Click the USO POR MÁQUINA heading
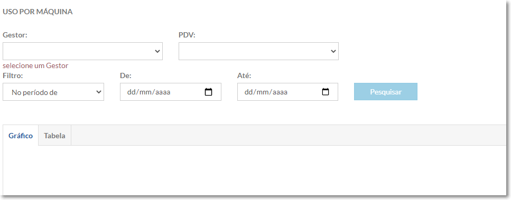 click(38, 12)
